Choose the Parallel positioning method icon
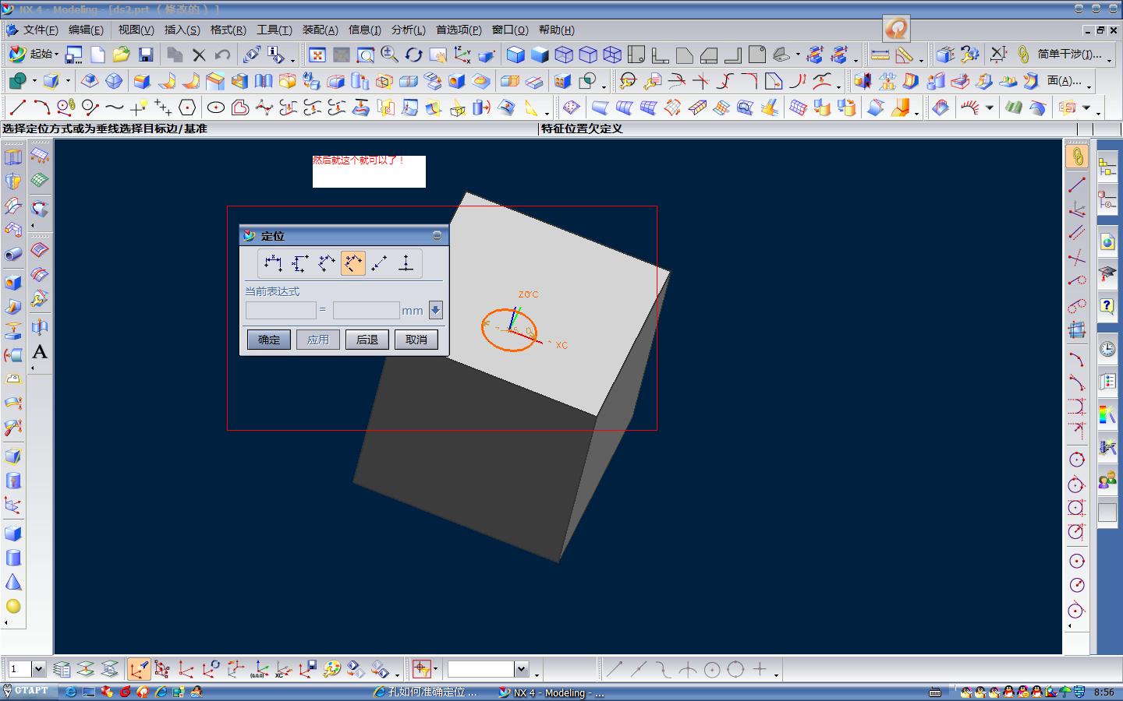The image size is (1123, 701). pos(326,263)
